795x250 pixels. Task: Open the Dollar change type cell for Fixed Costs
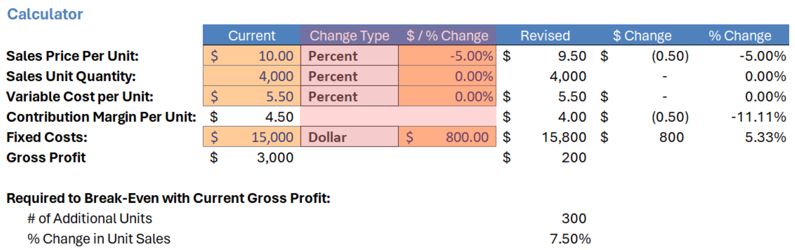[x=349, y=137]
